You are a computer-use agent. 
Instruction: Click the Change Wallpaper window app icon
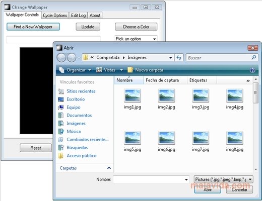coord(8,7)
